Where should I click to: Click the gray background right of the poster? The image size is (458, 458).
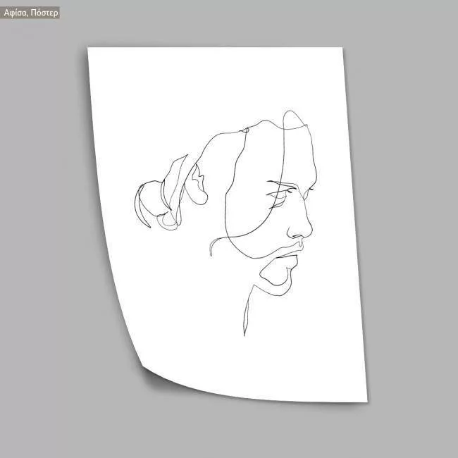pyautogui.click(x=416, y=233)
